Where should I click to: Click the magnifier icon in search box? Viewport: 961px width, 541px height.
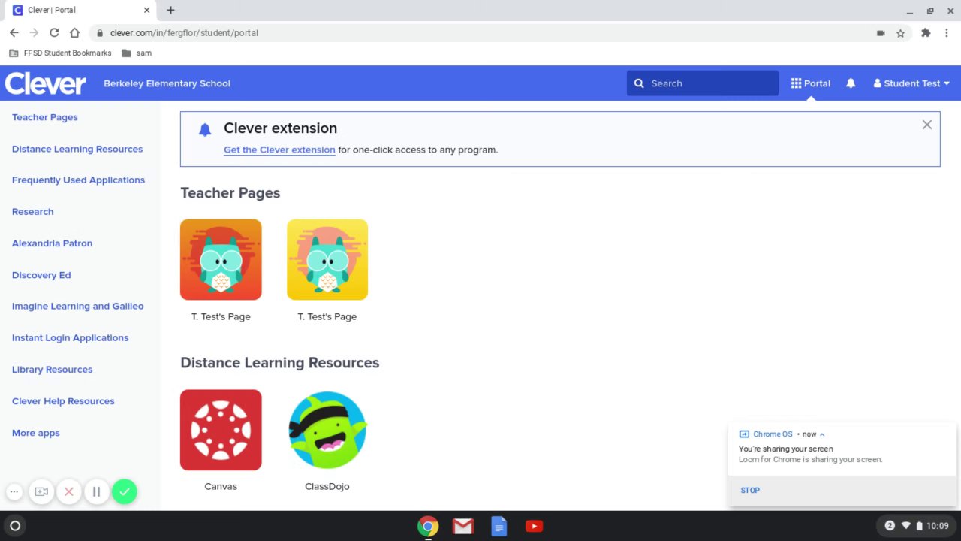click(639, 83)
